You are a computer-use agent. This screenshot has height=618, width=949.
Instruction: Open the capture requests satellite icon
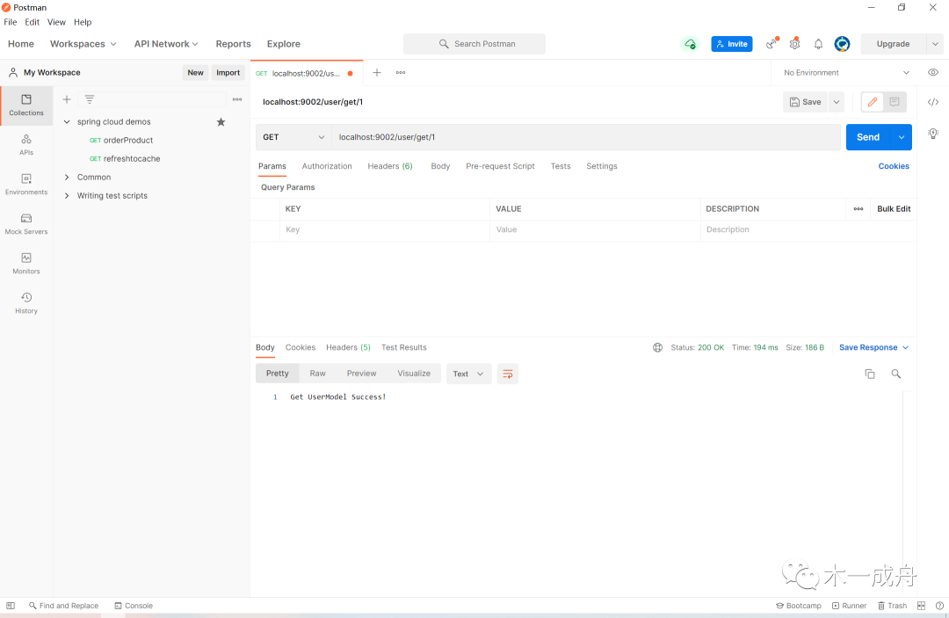coord(772,44)
